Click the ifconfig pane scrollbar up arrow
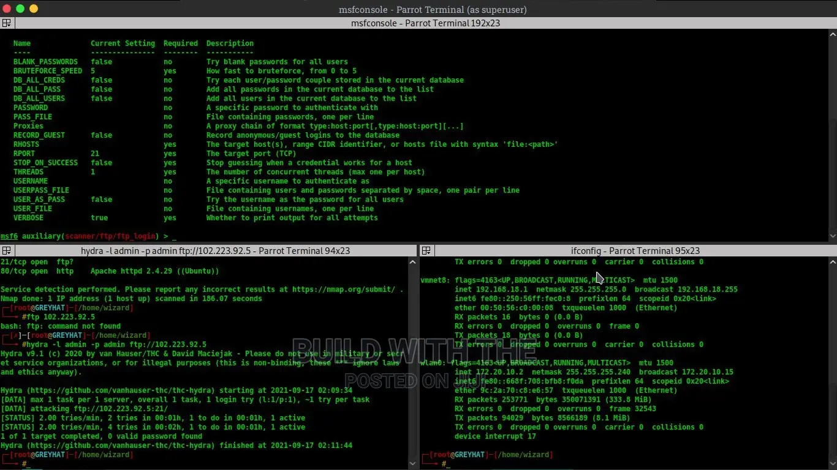 (832, 261)
